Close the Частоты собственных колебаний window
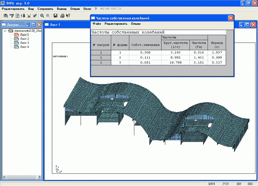Viewport: 258px width, 186px height. (230, 18)
